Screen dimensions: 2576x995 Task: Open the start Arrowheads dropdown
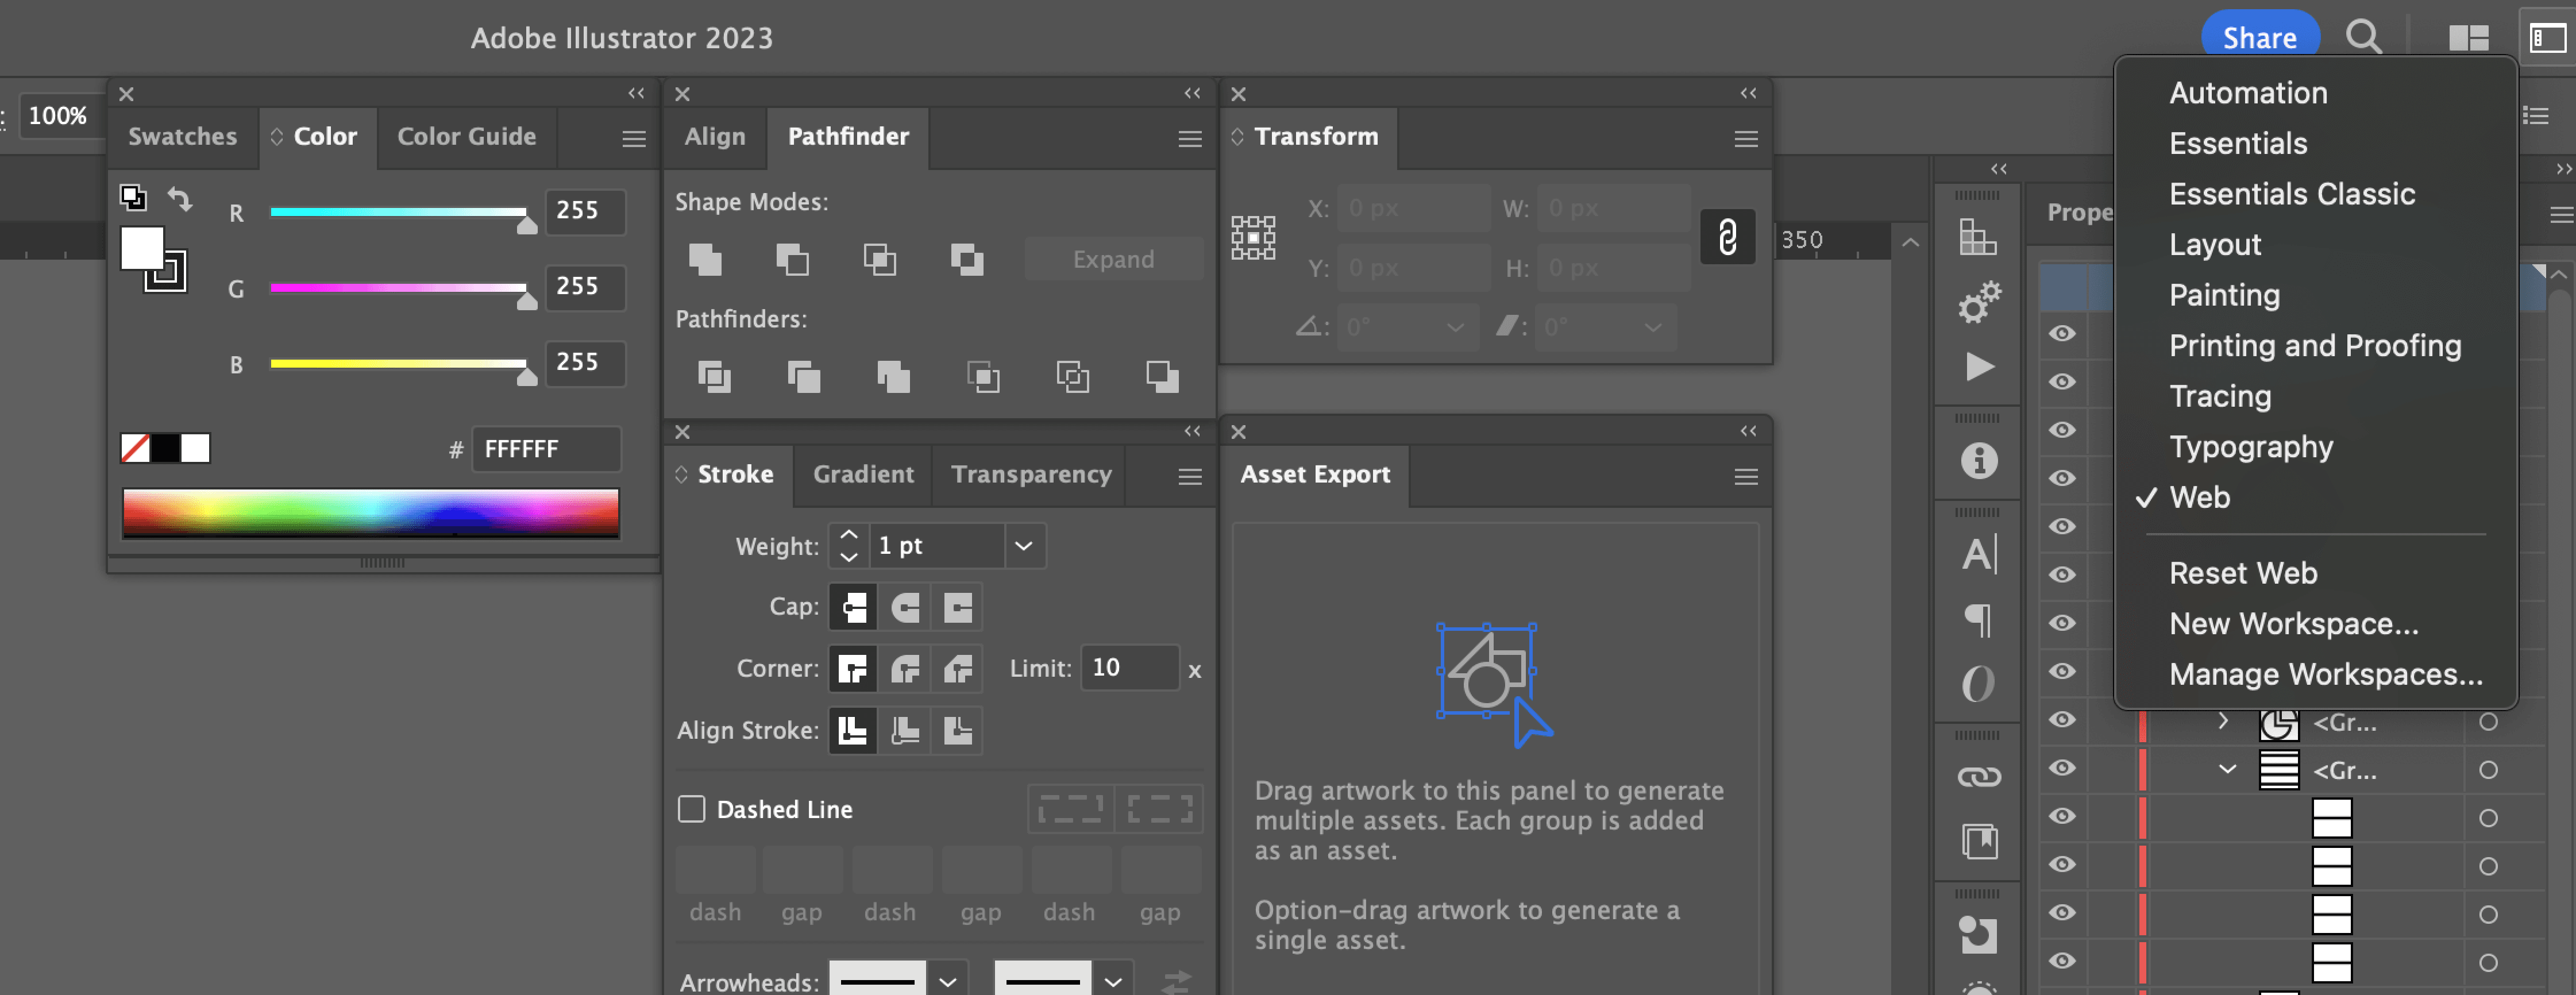point(947,980)
